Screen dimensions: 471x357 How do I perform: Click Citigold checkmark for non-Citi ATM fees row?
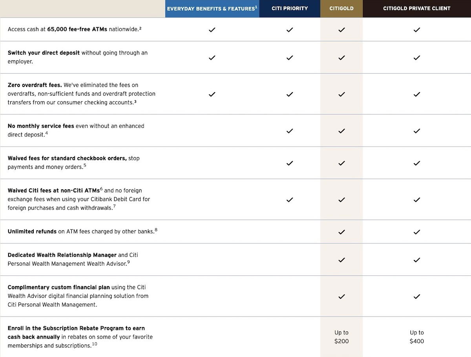(x=341, y=199)
